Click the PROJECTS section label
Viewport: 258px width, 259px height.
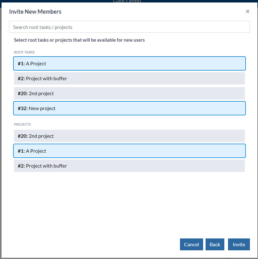coord(22,124)
